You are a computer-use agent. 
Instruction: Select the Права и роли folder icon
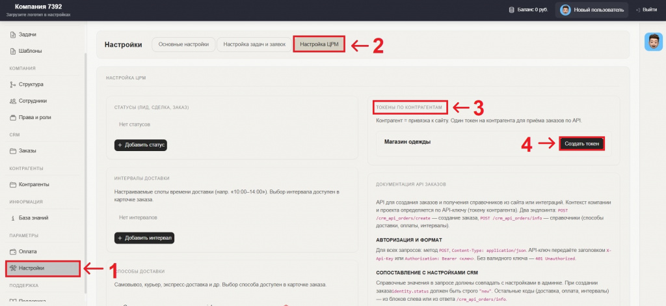(x=13, y=117)
